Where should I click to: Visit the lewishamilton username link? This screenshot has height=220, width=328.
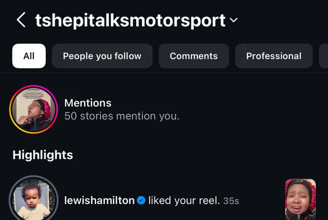tap(99, 200)
